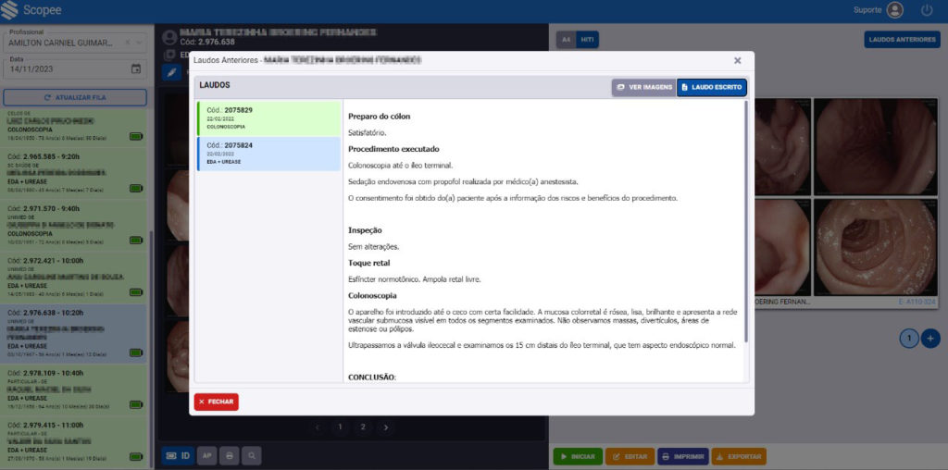
Task: Click the printer icon in bottom-left toolbar
Action: [x=230, y=456]
